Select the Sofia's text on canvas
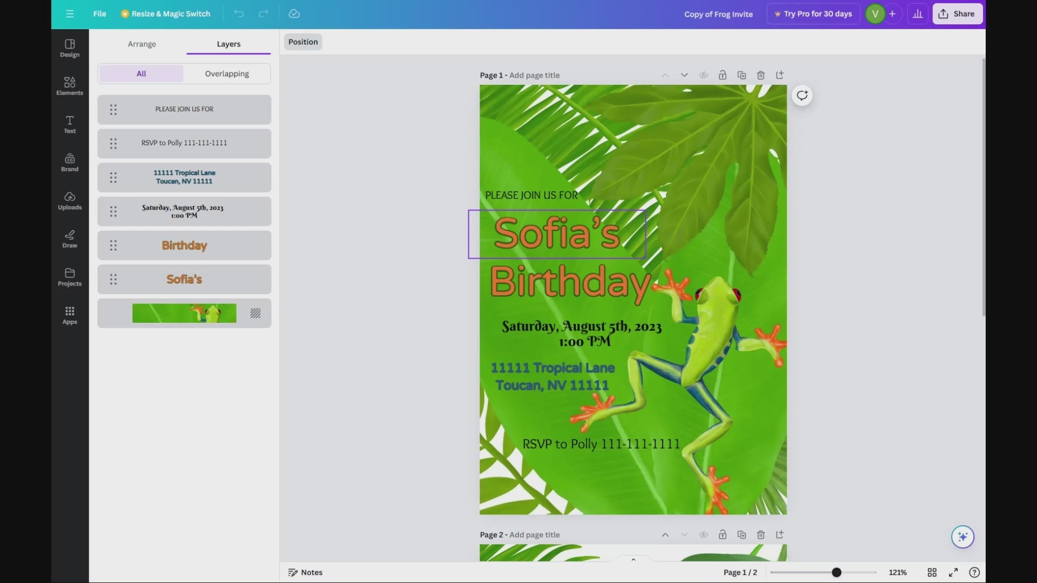Viewport: 1037px width, 583px height. 557,234
